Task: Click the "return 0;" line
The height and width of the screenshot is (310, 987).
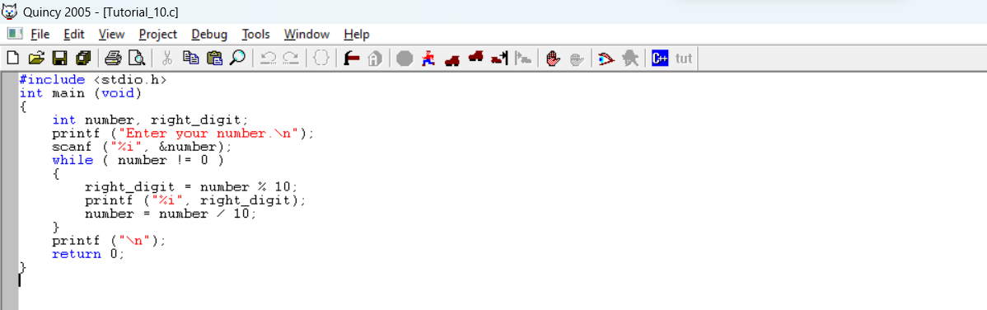Action: pyautogui.click(x=89, y=254)
